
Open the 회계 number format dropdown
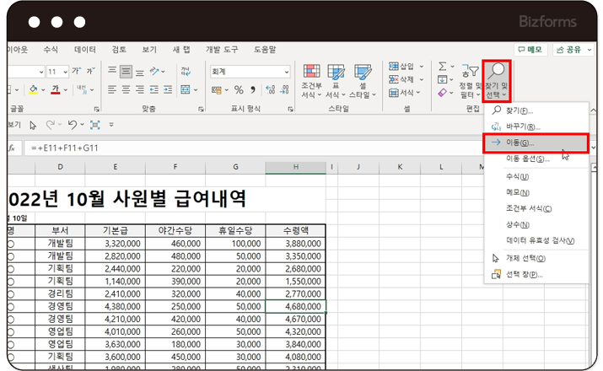tap(250, 72)
